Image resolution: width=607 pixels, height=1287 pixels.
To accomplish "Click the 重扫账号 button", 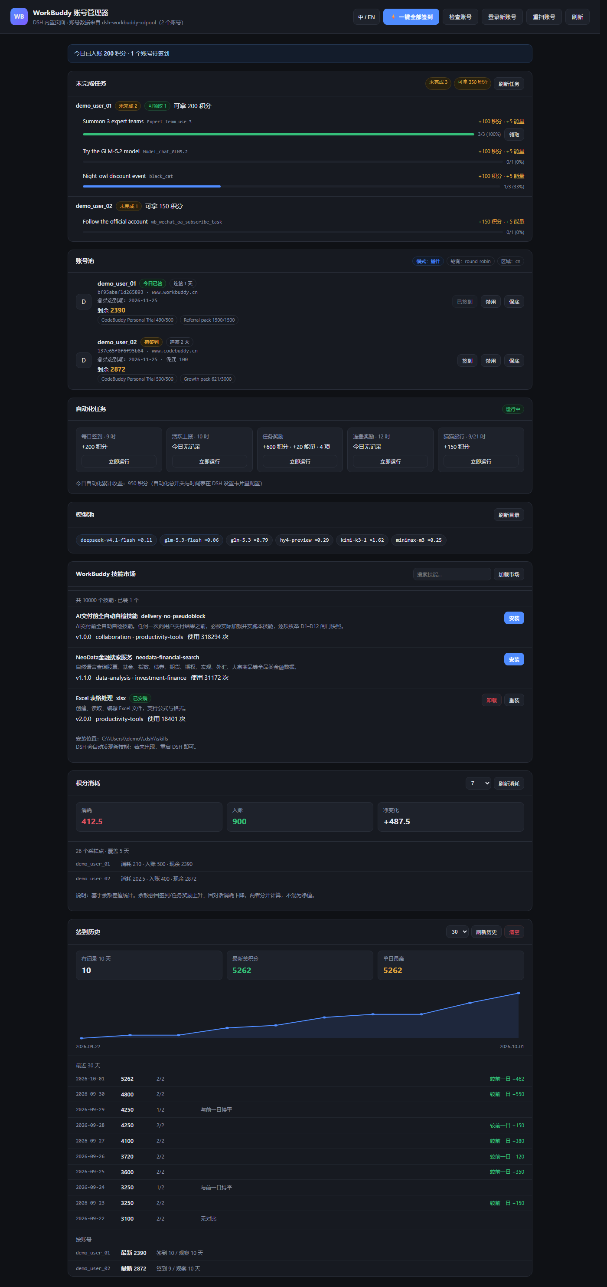I will [x=544, y=17].
